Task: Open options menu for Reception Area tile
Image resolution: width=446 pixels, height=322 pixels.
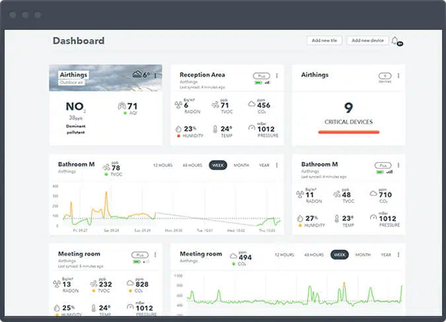Action: click(x=277, y=76)
